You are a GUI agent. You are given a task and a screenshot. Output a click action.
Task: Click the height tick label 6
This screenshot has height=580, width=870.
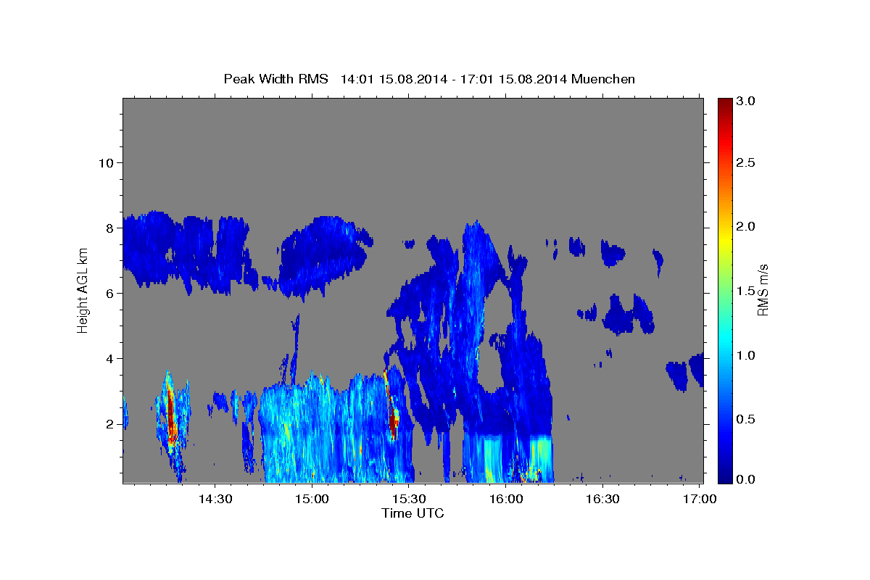[x=109, y=293]
